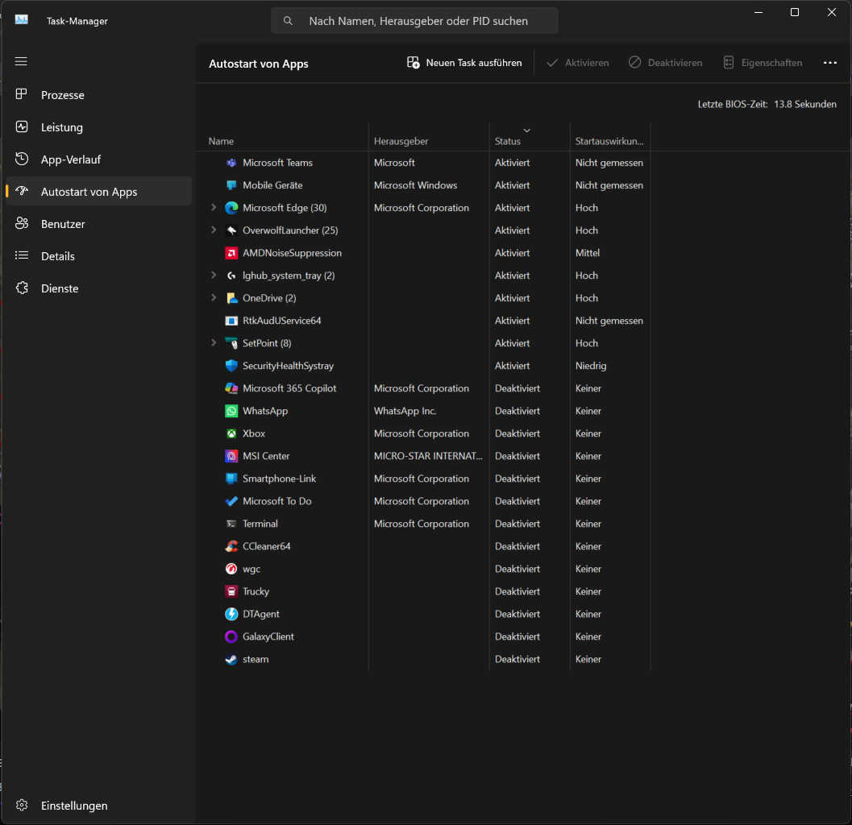Screen dimensions: 852x825
Task: Expand the SetPoint (8) group
Action: (214, 342)
